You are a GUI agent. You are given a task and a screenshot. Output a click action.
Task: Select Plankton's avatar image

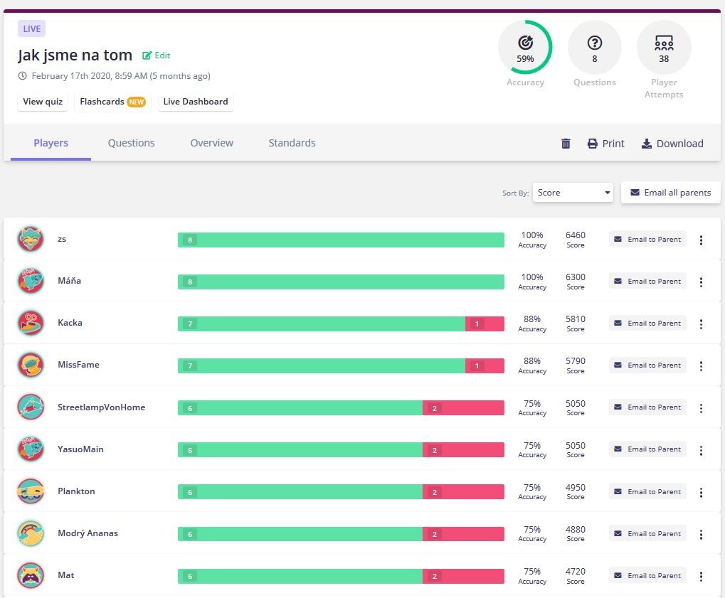tap(31, 491)
